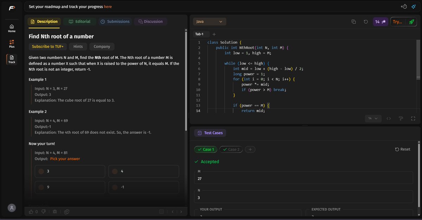Select answer option 4
The image size is (422, 220).
143,171
